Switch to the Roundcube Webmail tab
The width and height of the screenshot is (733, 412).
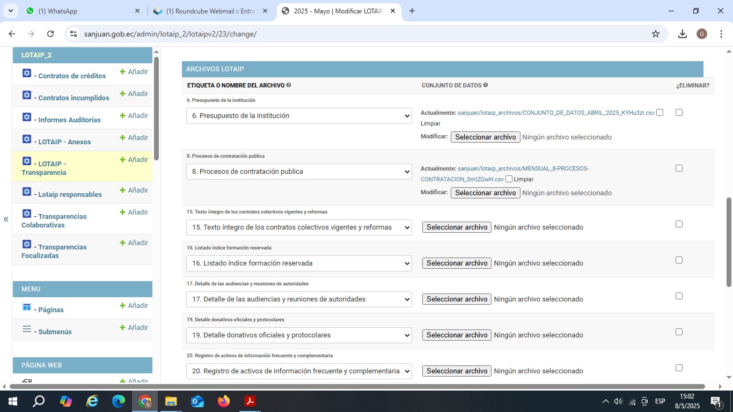[209, 11]
